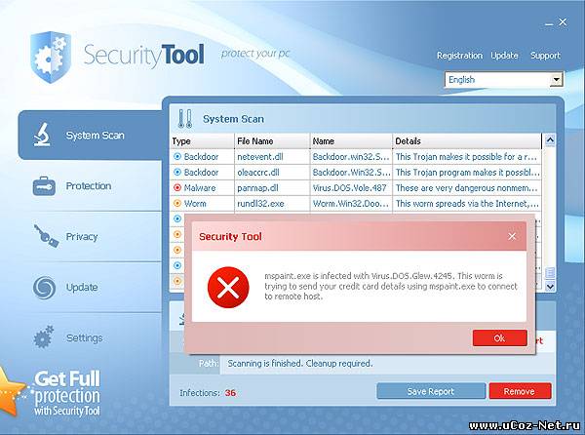Click the thermometer icon beside System Scan heading

[185, 119]
